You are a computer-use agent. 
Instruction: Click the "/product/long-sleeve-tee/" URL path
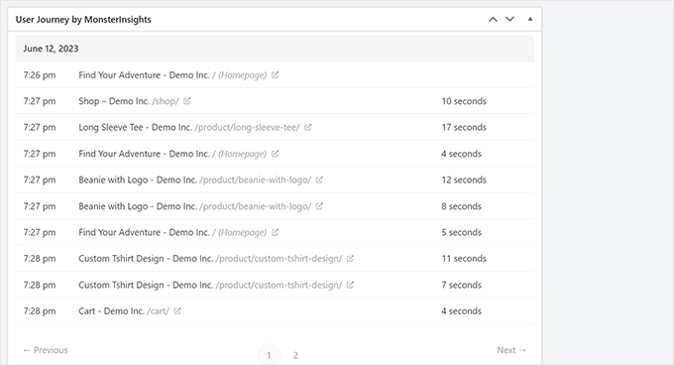[x=247, y=127]
